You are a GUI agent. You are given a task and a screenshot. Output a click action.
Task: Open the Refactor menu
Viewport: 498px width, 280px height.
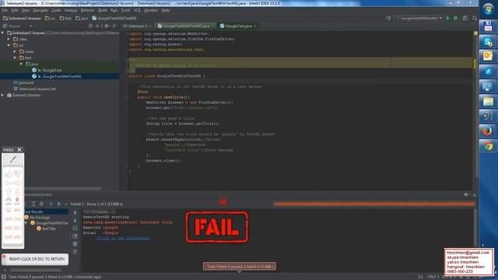point(87,10)
